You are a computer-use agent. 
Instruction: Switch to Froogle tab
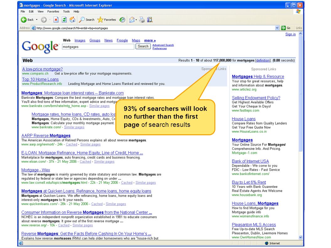[x=122, y=40]
